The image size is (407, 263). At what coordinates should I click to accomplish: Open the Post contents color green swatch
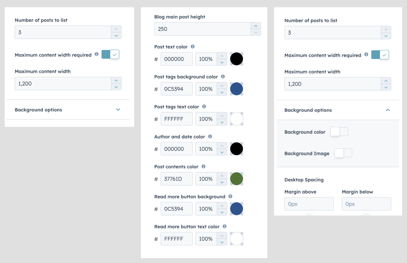coord(237,179)
